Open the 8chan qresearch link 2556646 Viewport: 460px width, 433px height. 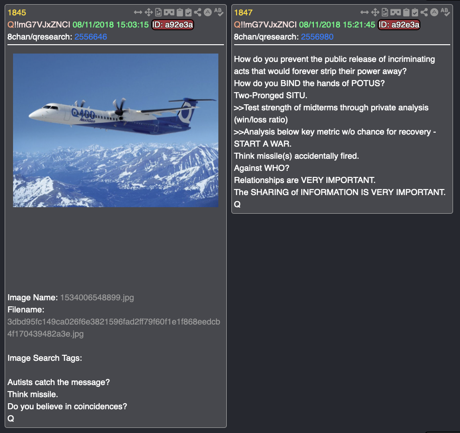pos(91,37)
